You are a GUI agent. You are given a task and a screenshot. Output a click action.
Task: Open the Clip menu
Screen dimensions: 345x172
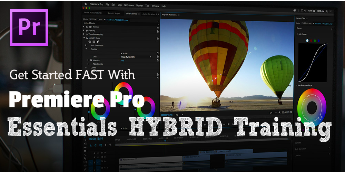tap(120, 5)
